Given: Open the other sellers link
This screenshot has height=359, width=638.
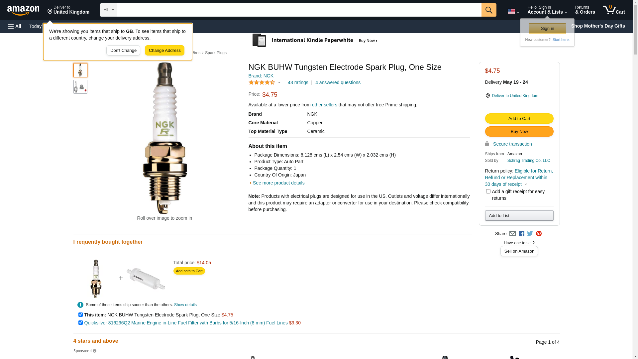Looking at the screenshot, I should tap(324, 105).
